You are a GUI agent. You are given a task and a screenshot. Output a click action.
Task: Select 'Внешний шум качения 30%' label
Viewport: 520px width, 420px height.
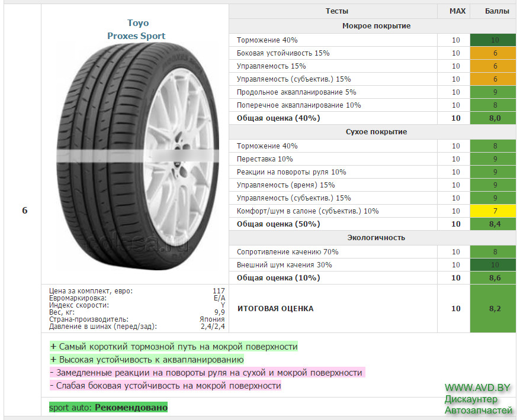coord(284,265)
